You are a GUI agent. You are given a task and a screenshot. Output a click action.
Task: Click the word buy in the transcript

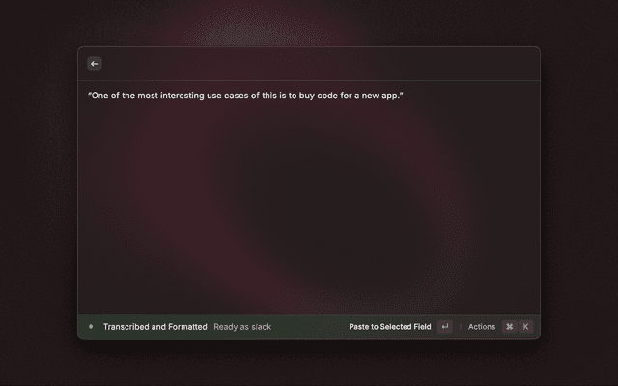pyautogui.click(x=307, y=96)
